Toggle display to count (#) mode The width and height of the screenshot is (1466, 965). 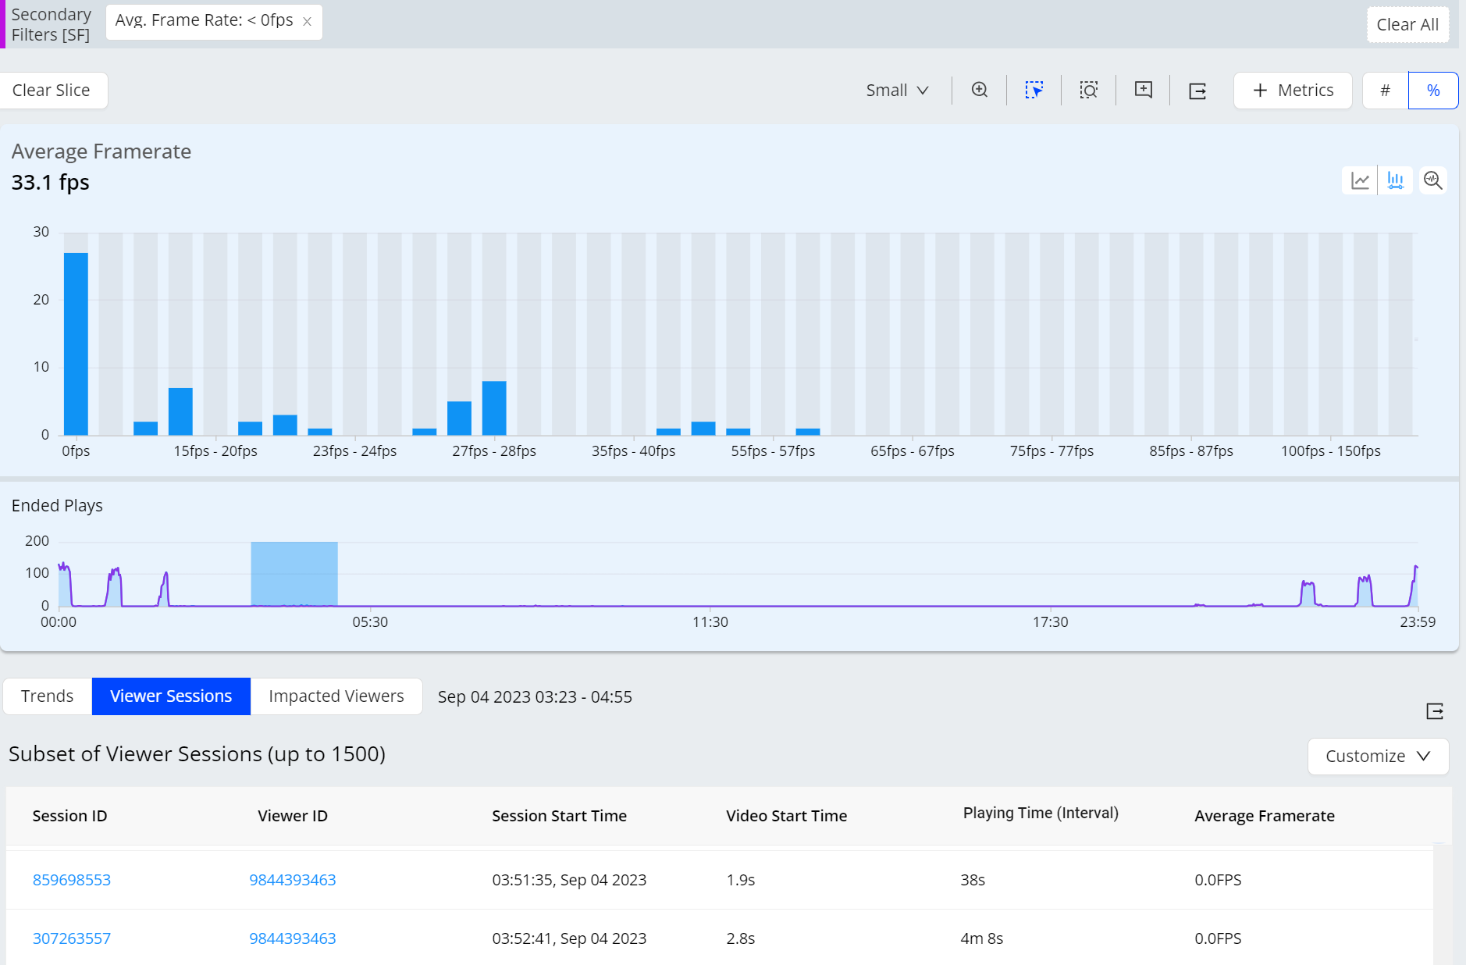pos(1385,91)
